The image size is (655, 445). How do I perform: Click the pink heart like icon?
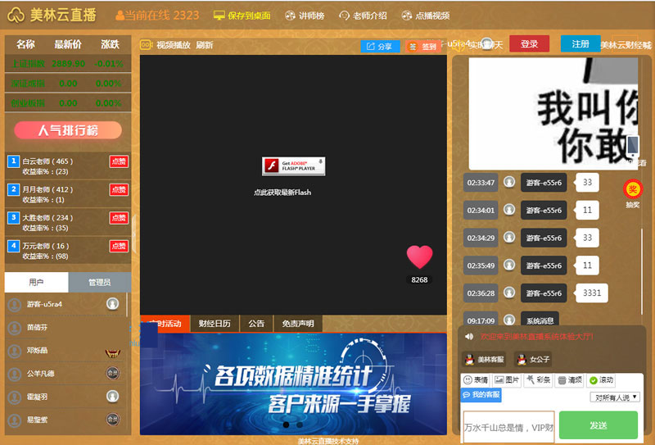pyautogui.click(x=419, y=257)
